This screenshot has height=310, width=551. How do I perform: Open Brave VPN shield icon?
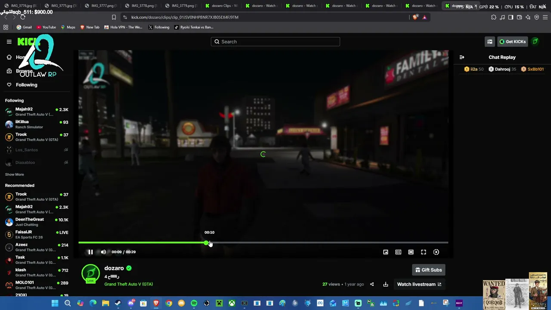pos(536,17)
